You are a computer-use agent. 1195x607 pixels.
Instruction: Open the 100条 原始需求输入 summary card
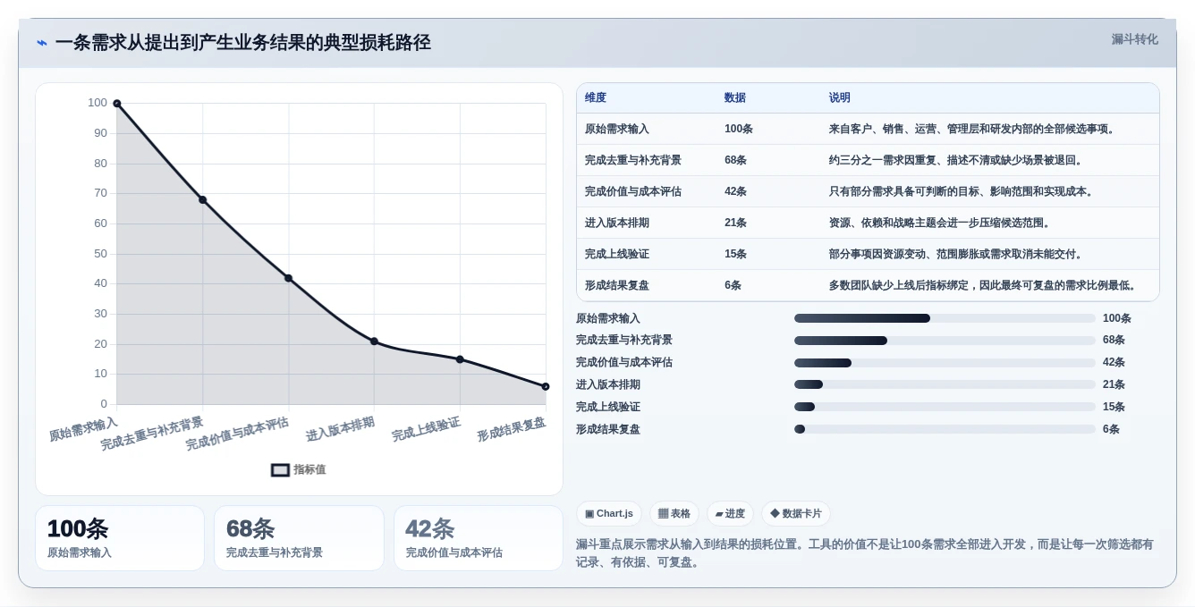coord(120,538)
